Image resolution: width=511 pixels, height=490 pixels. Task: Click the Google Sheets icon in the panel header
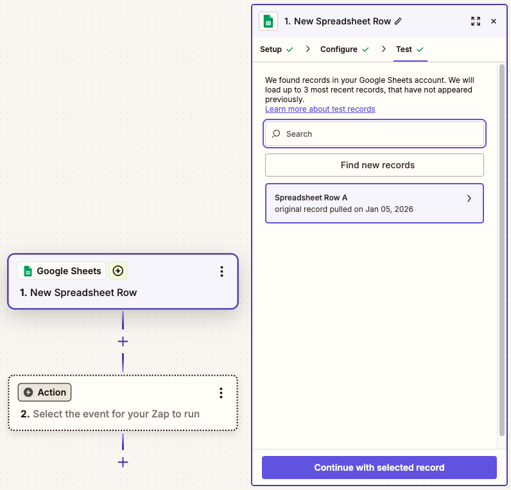(268, 22)
